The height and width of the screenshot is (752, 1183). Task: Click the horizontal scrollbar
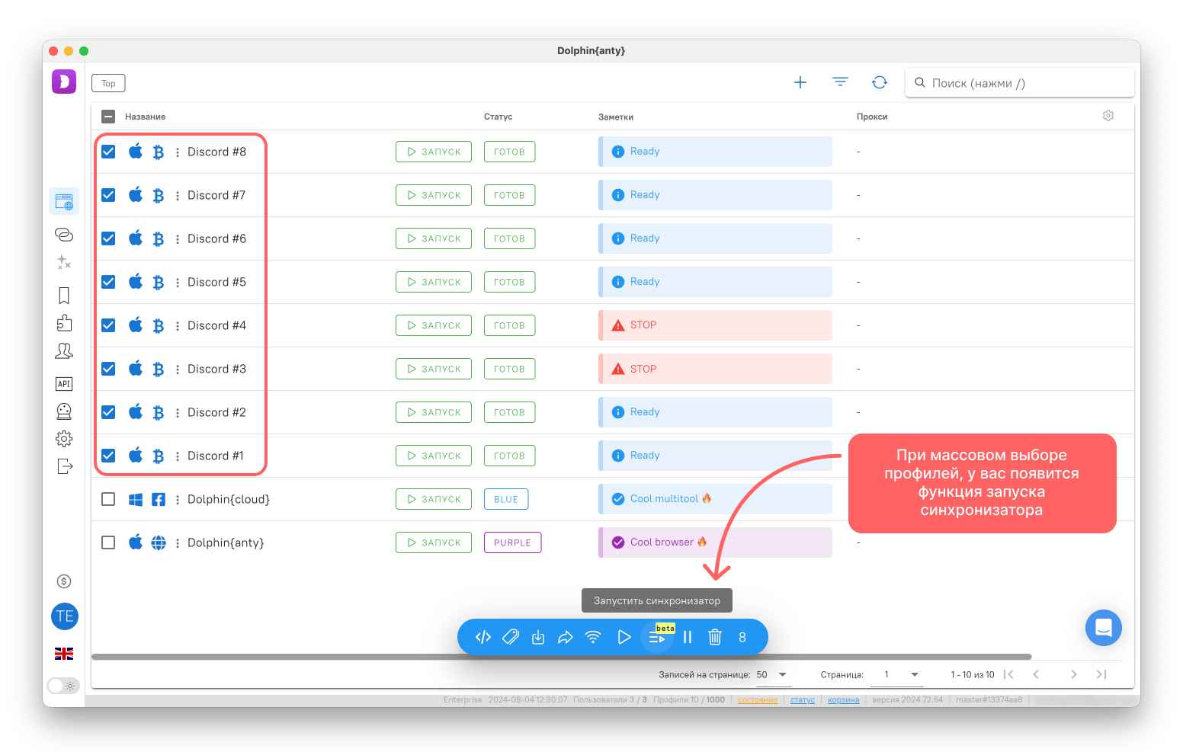tap(561, 657)
